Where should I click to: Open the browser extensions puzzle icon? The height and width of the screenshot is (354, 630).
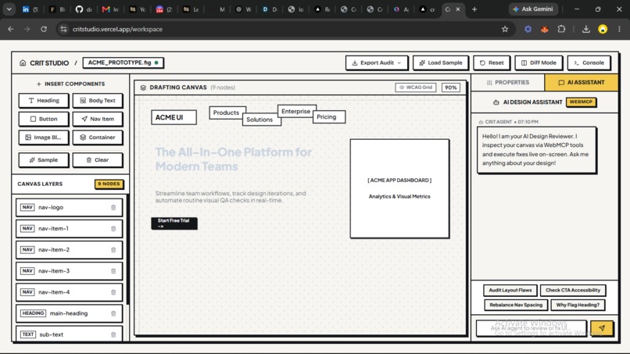coord(561,29)
